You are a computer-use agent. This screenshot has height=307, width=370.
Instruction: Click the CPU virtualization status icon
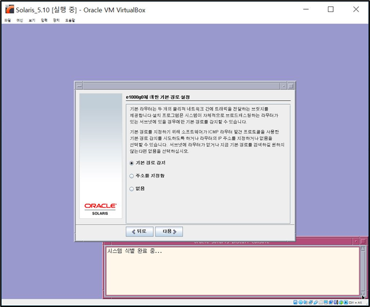pyautogui.click(x=335, y=302)
